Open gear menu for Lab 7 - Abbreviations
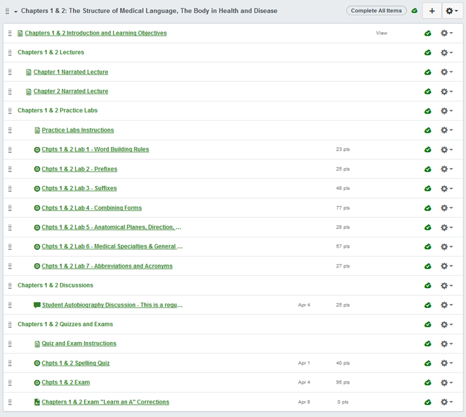466x417 pixels. (446, 266)
